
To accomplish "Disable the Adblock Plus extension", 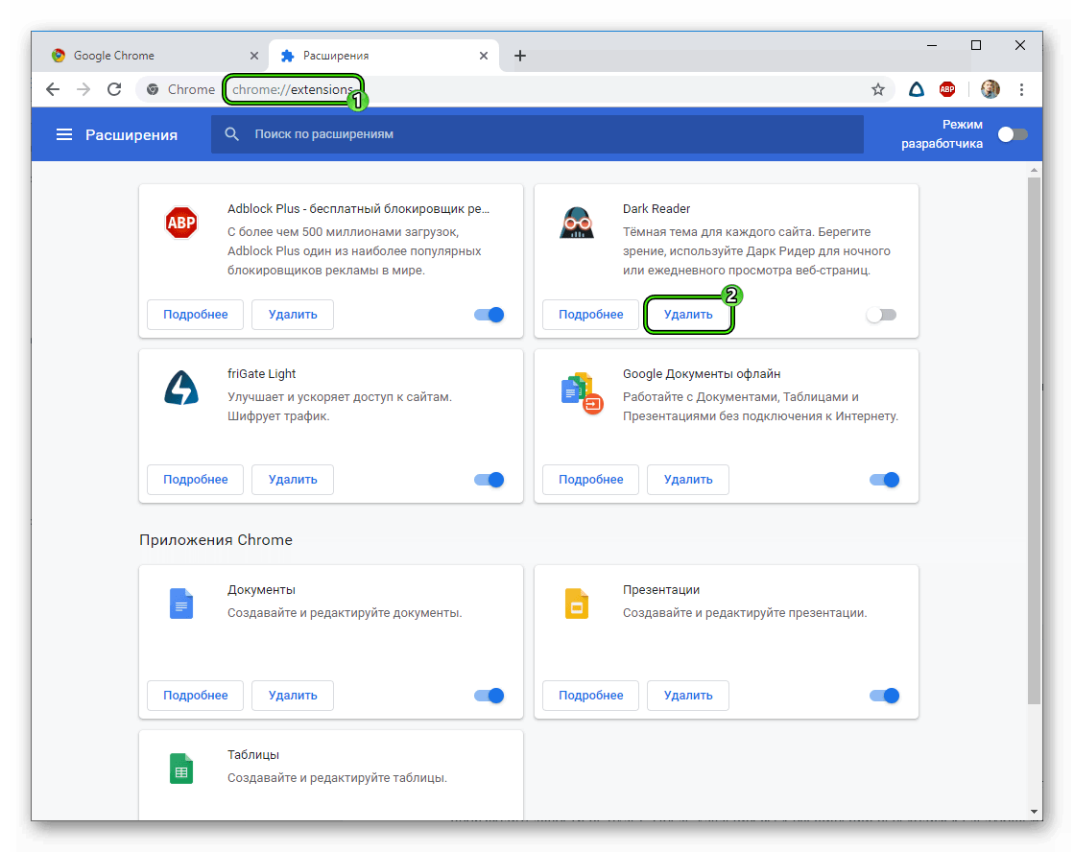I will pyautogui.click(x=489, y=315).
